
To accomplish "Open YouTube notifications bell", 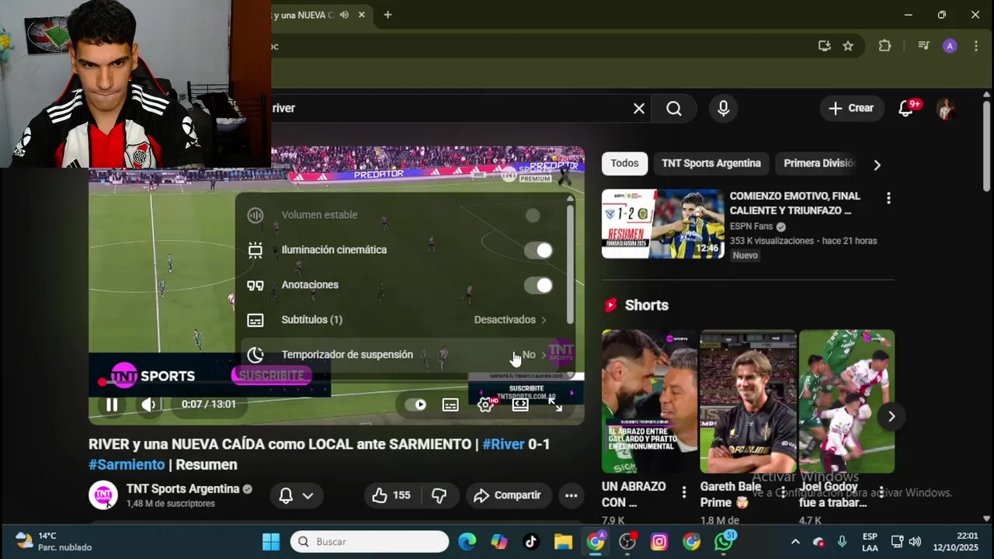I will coord(905,109).
